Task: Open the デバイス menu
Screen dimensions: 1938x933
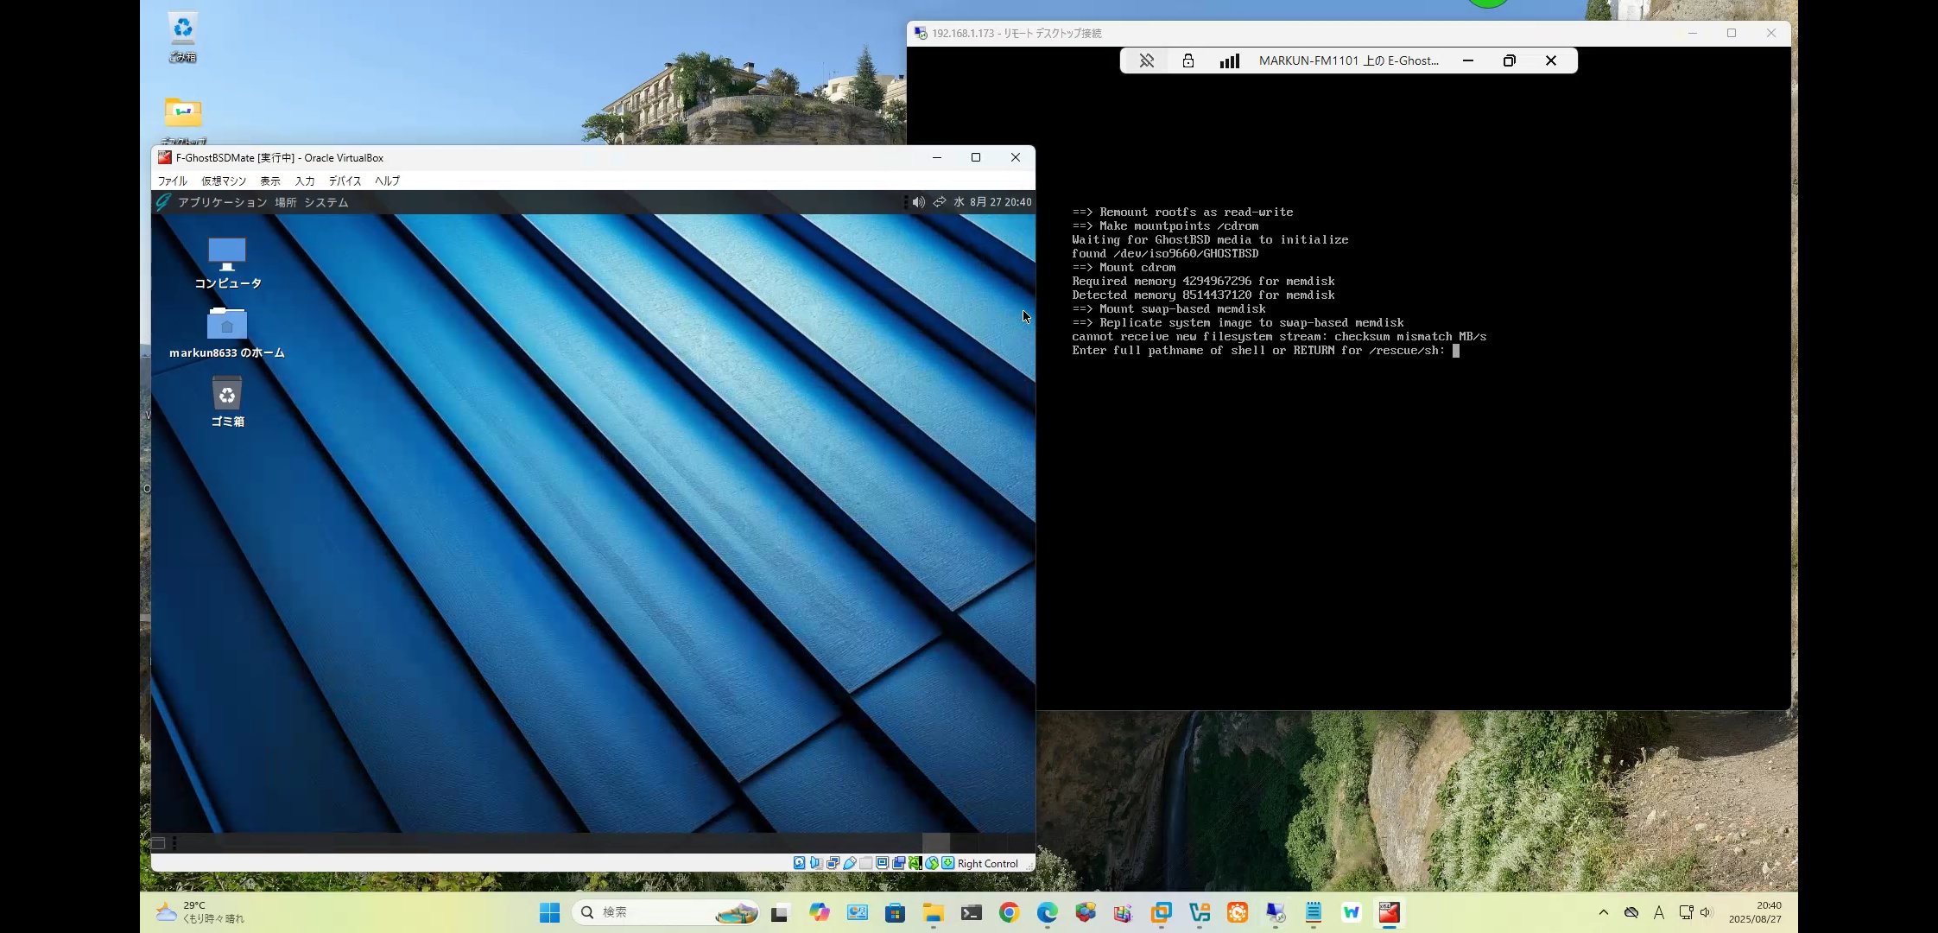Action: coord(345,181)
